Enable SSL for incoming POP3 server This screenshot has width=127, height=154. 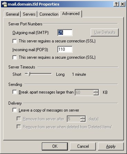click(x=15, y=57)
